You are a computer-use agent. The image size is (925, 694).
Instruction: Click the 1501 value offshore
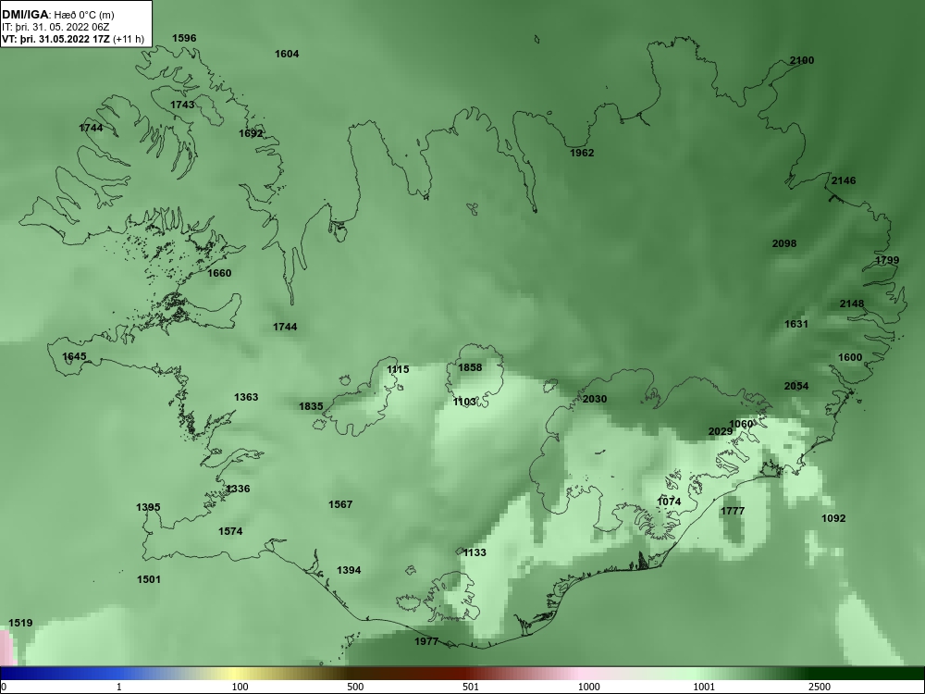(149, 579)
